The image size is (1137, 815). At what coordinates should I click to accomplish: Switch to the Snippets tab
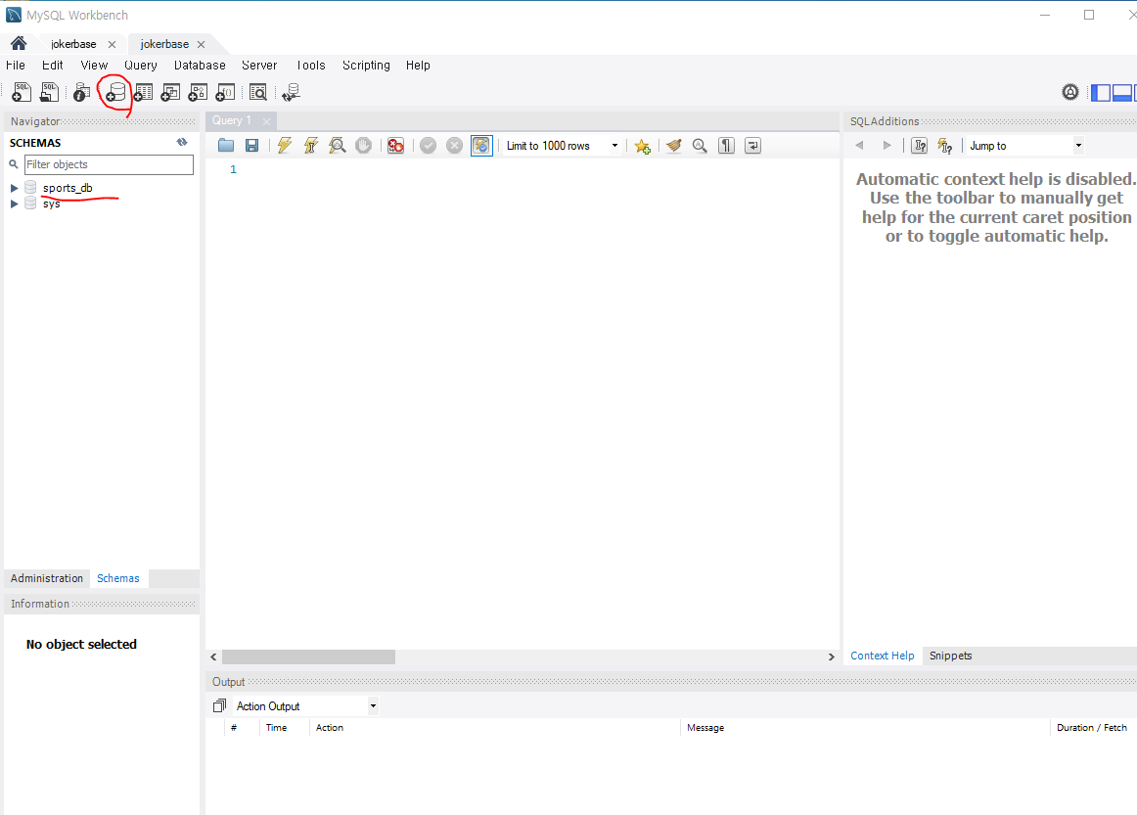click(x=951, y=656)
